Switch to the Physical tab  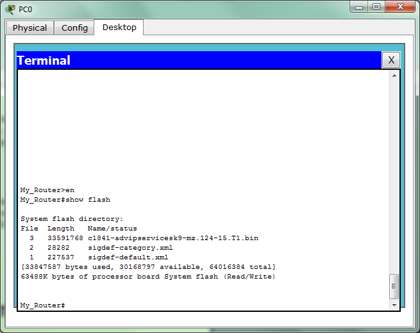(29, 28)
